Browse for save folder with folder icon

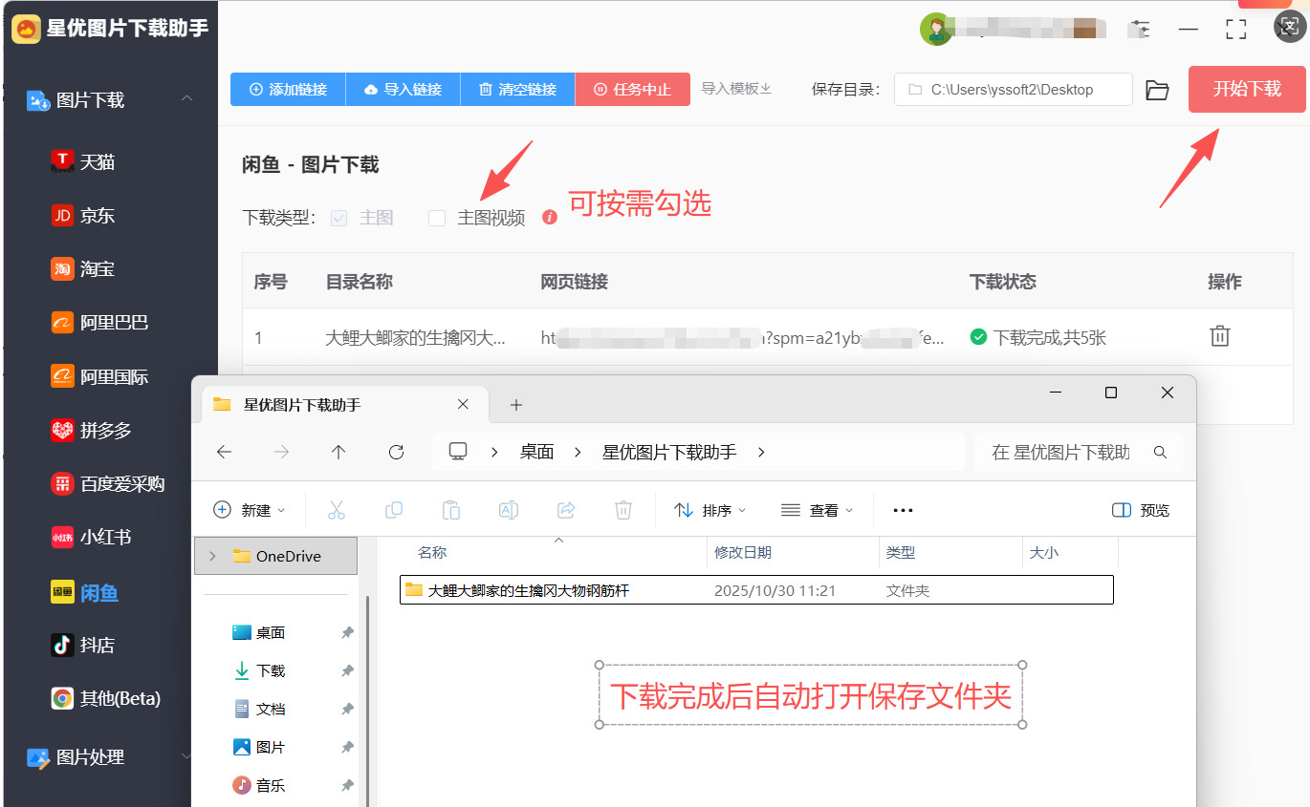coord(1158,90)
